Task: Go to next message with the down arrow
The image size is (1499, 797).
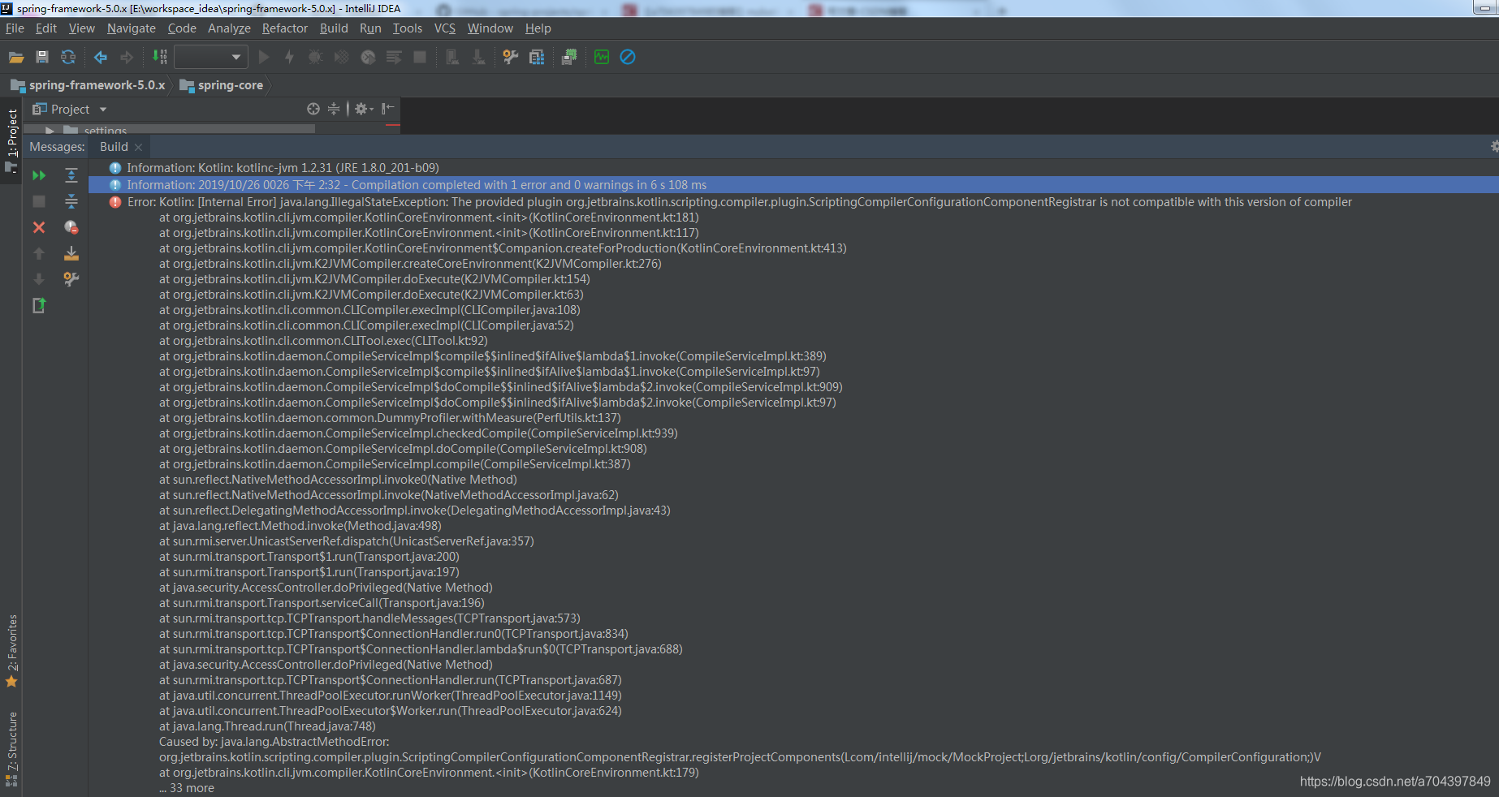Action: pos(39,279)
